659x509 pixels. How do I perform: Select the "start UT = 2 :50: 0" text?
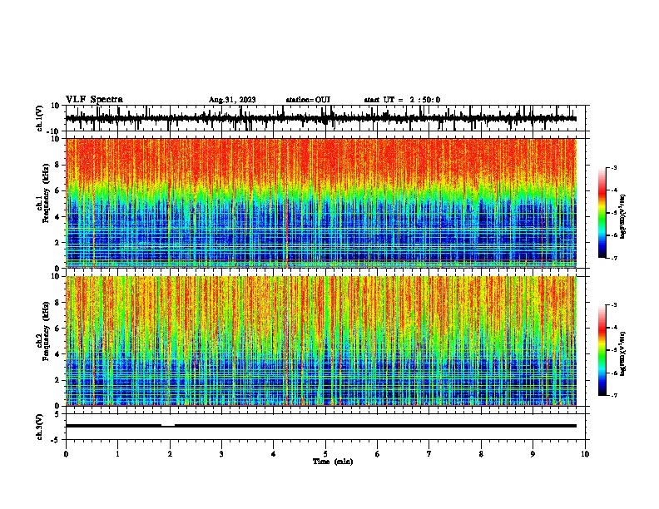pos(402,100)
